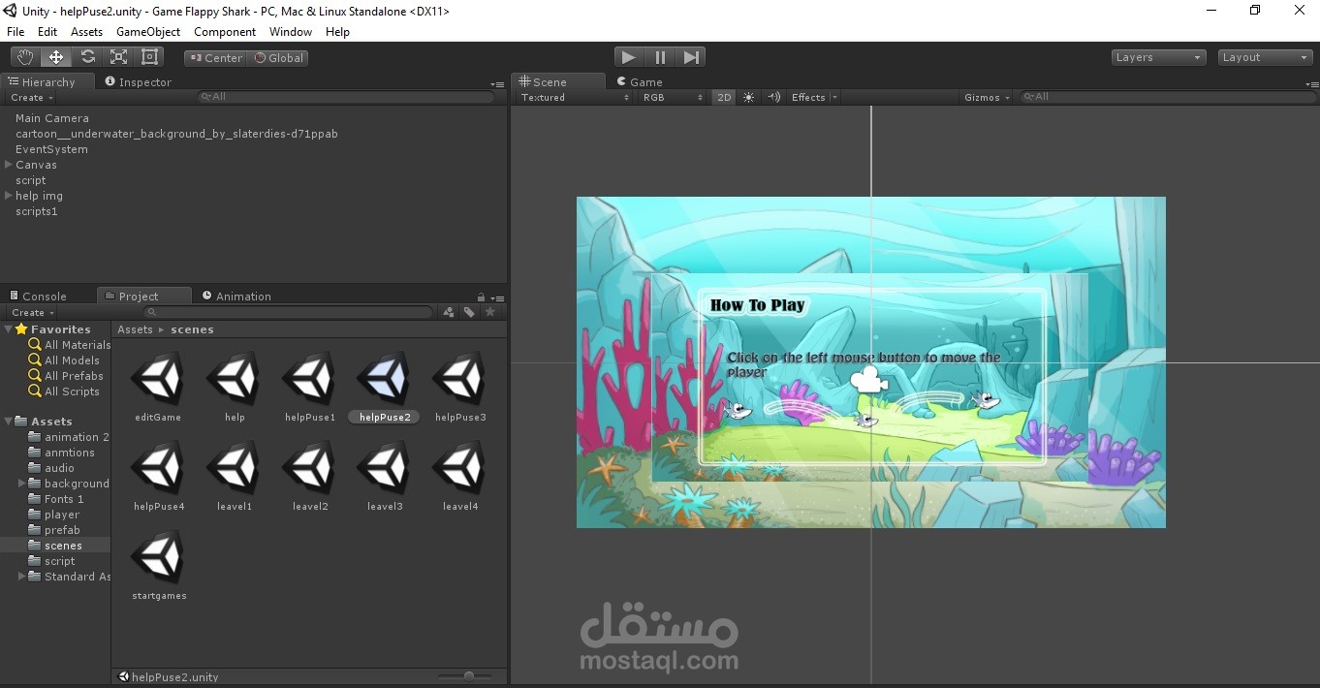Select the startgames scene asset
This screenshot has height=688, width=1320.
(x=159, y=565)
